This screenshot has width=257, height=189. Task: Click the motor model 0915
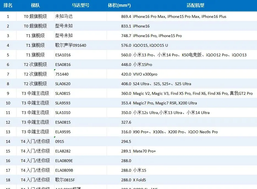coord(59,141)
